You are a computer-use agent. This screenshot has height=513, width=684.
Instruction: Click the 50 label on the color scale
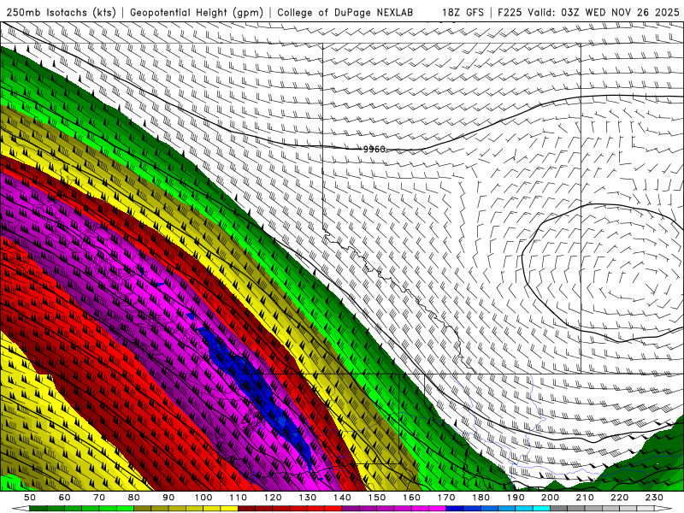[30, 498]
